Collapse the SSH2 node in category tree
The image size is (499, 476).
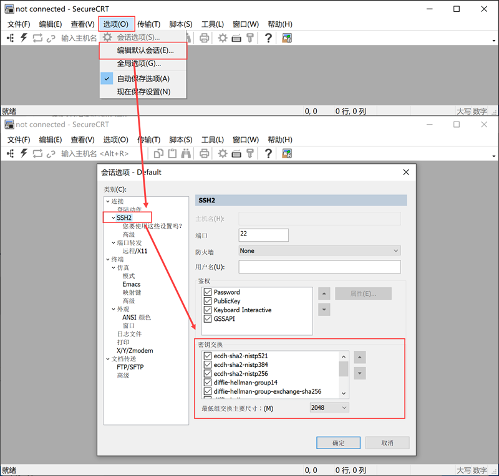[x=113, y=218]
